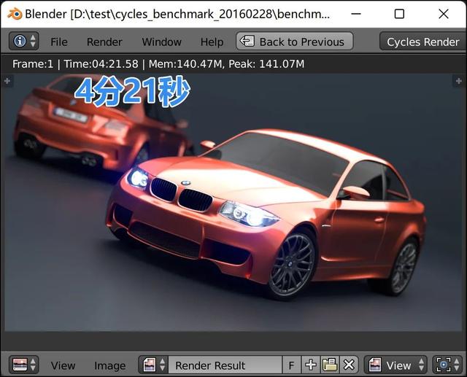This screenshot has width=467, height=377.
Task: Close the Blender window
Action: click(x=444, y=14)
